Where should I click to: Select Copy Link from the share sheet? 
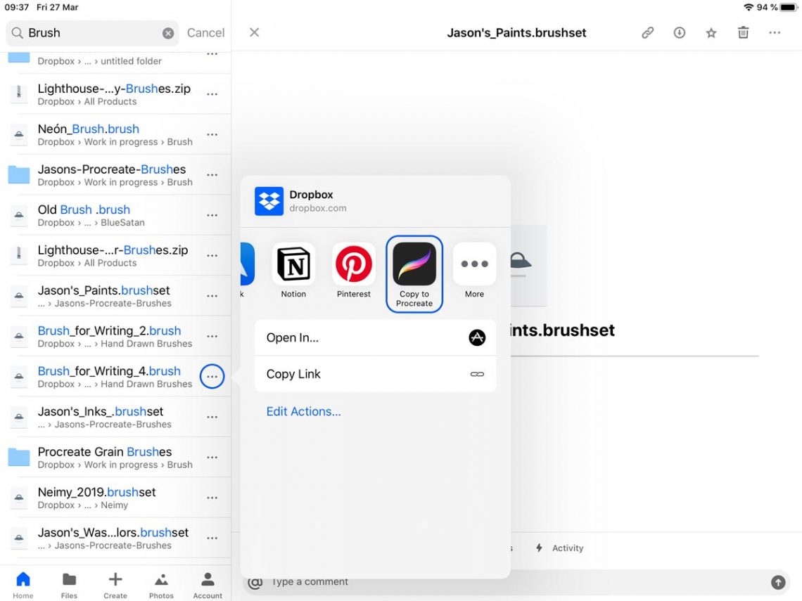(x=375, y=374)
